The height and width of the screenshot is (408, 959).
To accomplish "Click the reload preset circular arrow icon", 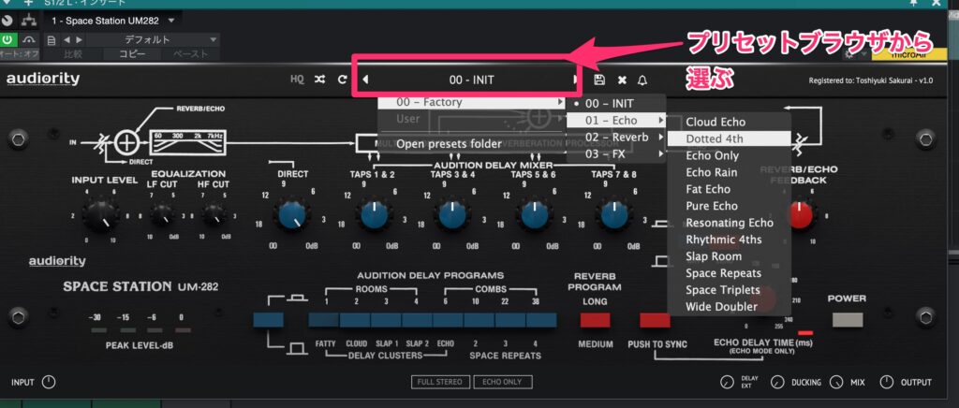I will [x=343, y=80].
